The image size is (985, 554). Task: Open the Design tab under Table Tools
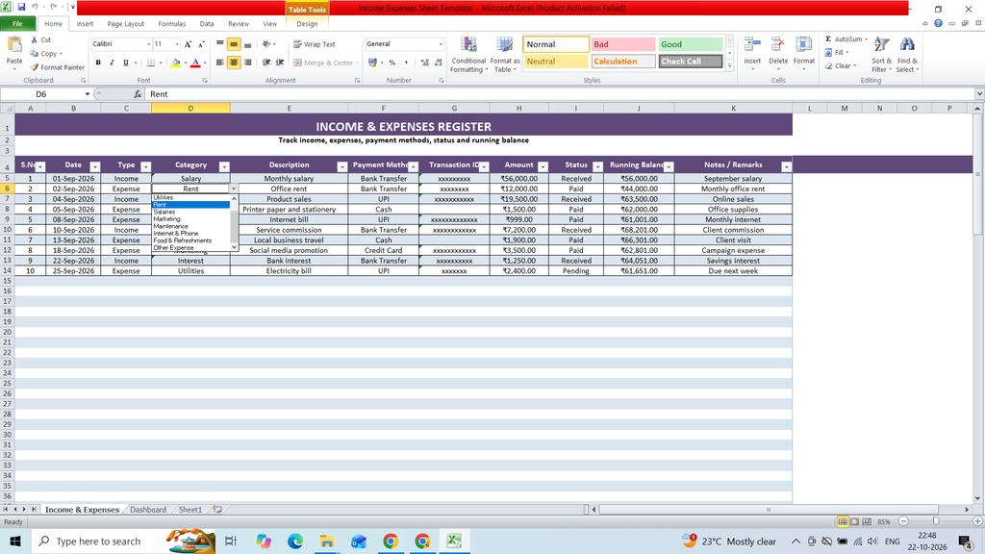[307, 24]
